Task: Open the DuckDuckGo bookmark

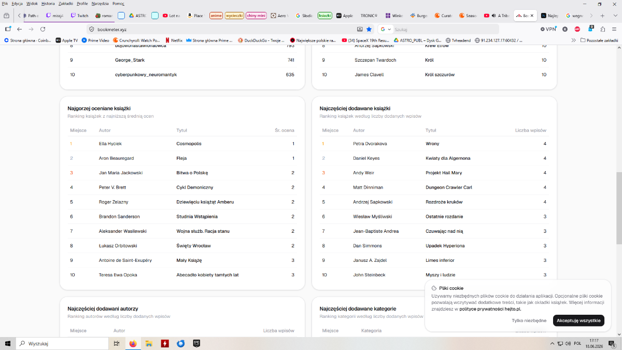Action: (262, 40)
